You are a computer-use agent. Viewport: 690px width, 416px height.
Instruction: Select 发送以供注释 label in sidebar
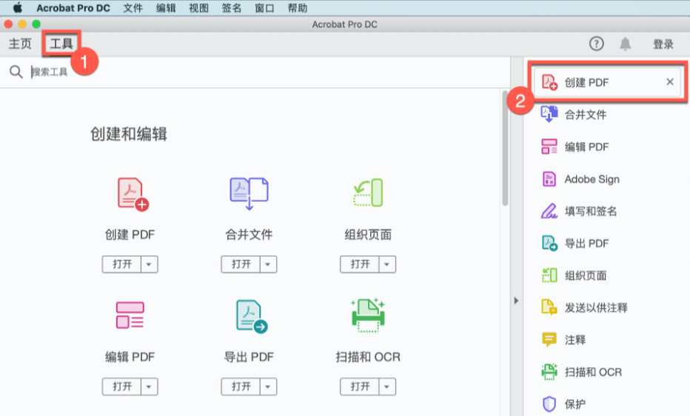596,307
